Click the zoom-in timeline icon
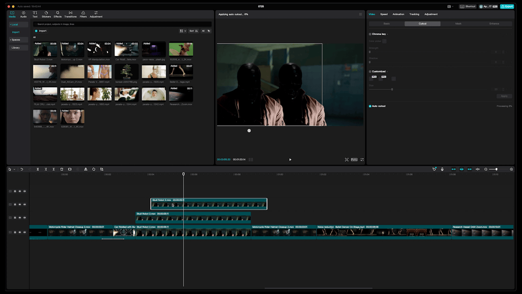The image size is (522, 294). [x=511, y=169]
